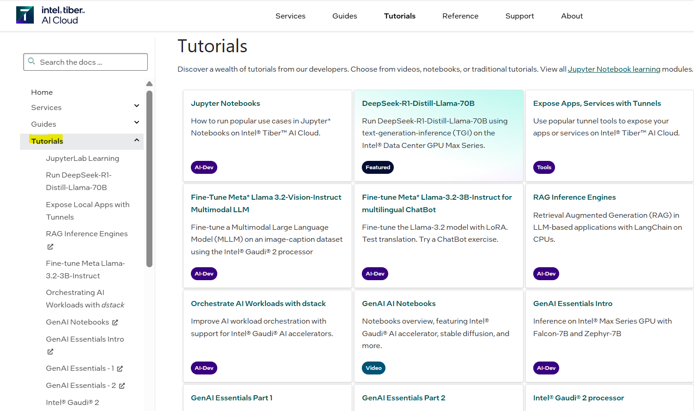Open Run DeepSeek-R1-Distill-Llama-70B in sidebar
Viewport: 694px width, 411px height.
coord(79,181)
